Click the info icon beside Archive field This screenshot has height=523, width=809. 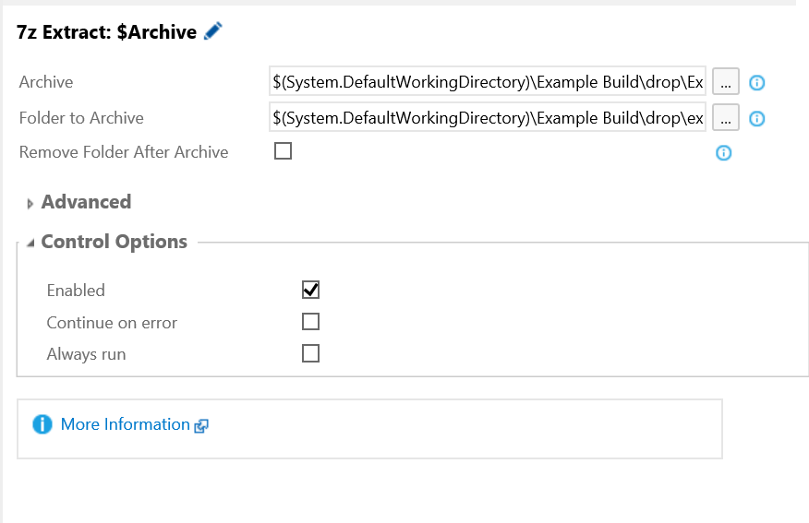tap(756, 82)
